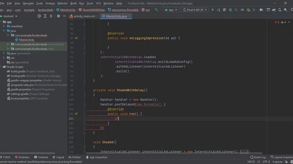Sync project with Gradle files icon
This screenshot has width=293, height=164.
click(274, 10)
